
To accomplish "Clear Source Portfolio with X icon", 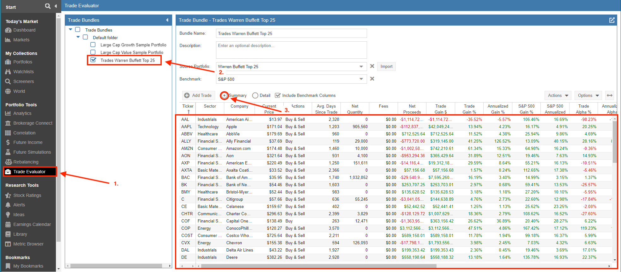I will 372,66.
